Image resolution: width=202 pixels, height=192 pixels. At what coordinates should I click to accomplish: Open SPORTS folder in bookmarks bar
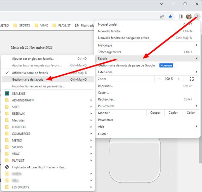[22, 25]
